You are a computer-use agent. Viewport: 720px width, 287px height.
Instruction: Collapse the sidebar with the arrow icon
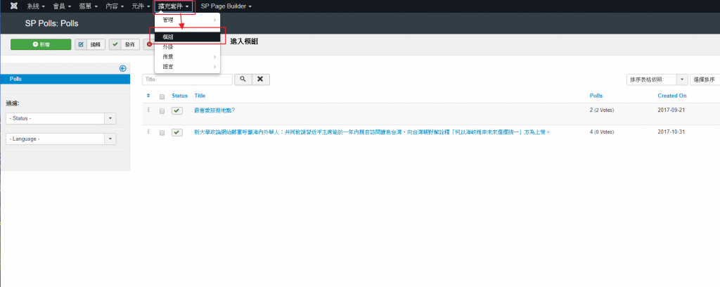click(x=122, y=68)
